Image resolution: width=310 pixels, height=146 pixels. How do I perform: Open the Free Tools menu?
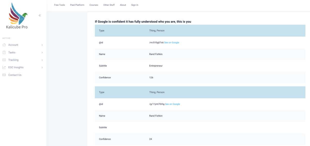point(59,5)
